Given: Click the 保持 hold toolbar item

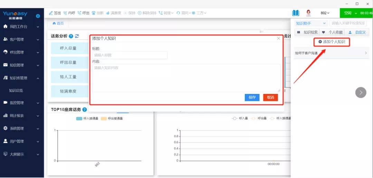Looking at the screenshot, I should tap(130, 13).
